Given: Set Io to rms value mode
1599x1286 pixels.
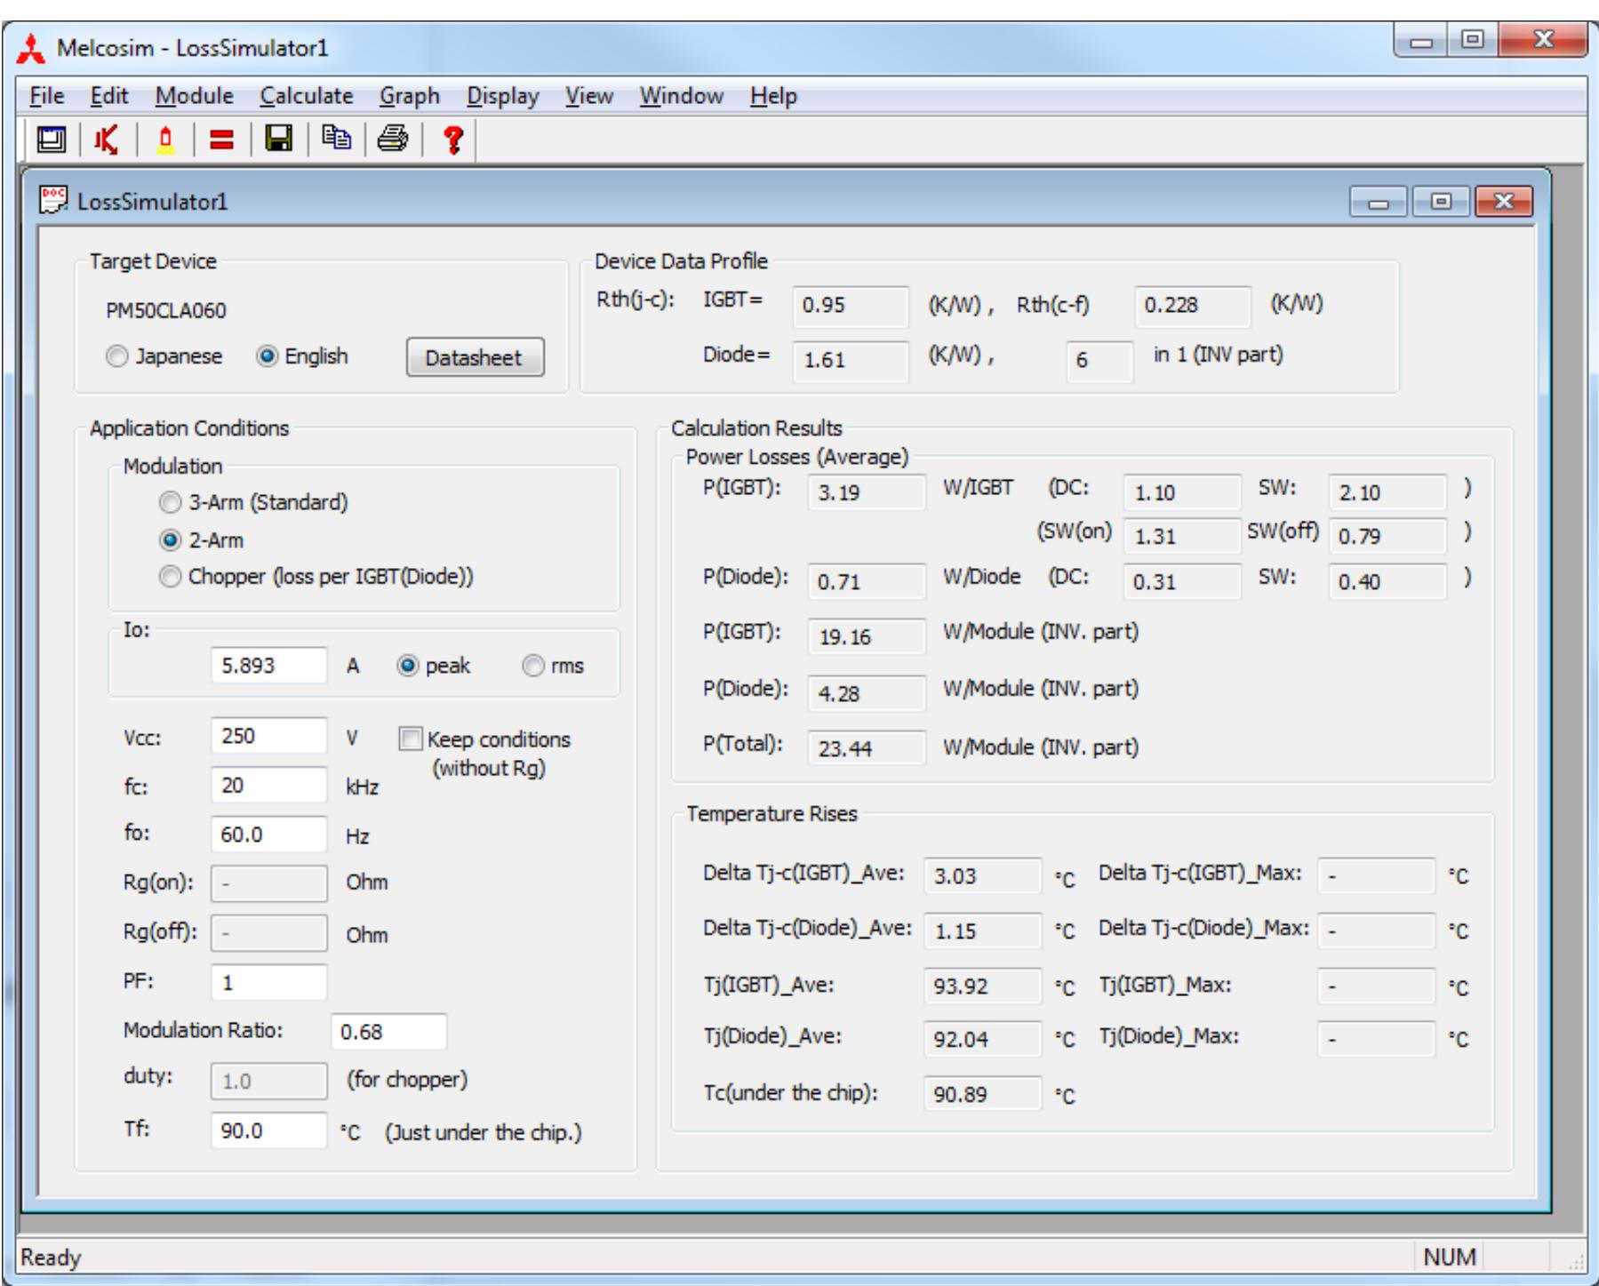Looking at the screenshot, I should click(x=533, y=666).
